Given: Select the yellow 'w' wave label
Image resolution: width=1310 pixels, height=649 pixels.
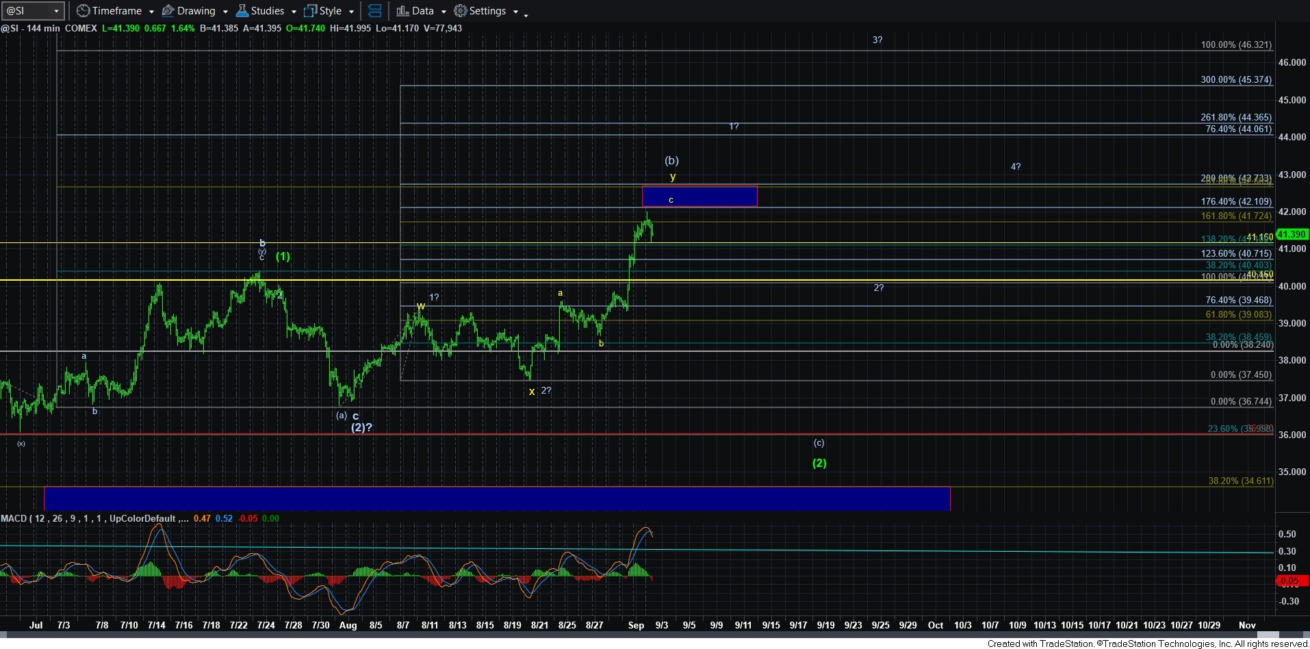Looking at the screenshot, I should pos(421,306).
